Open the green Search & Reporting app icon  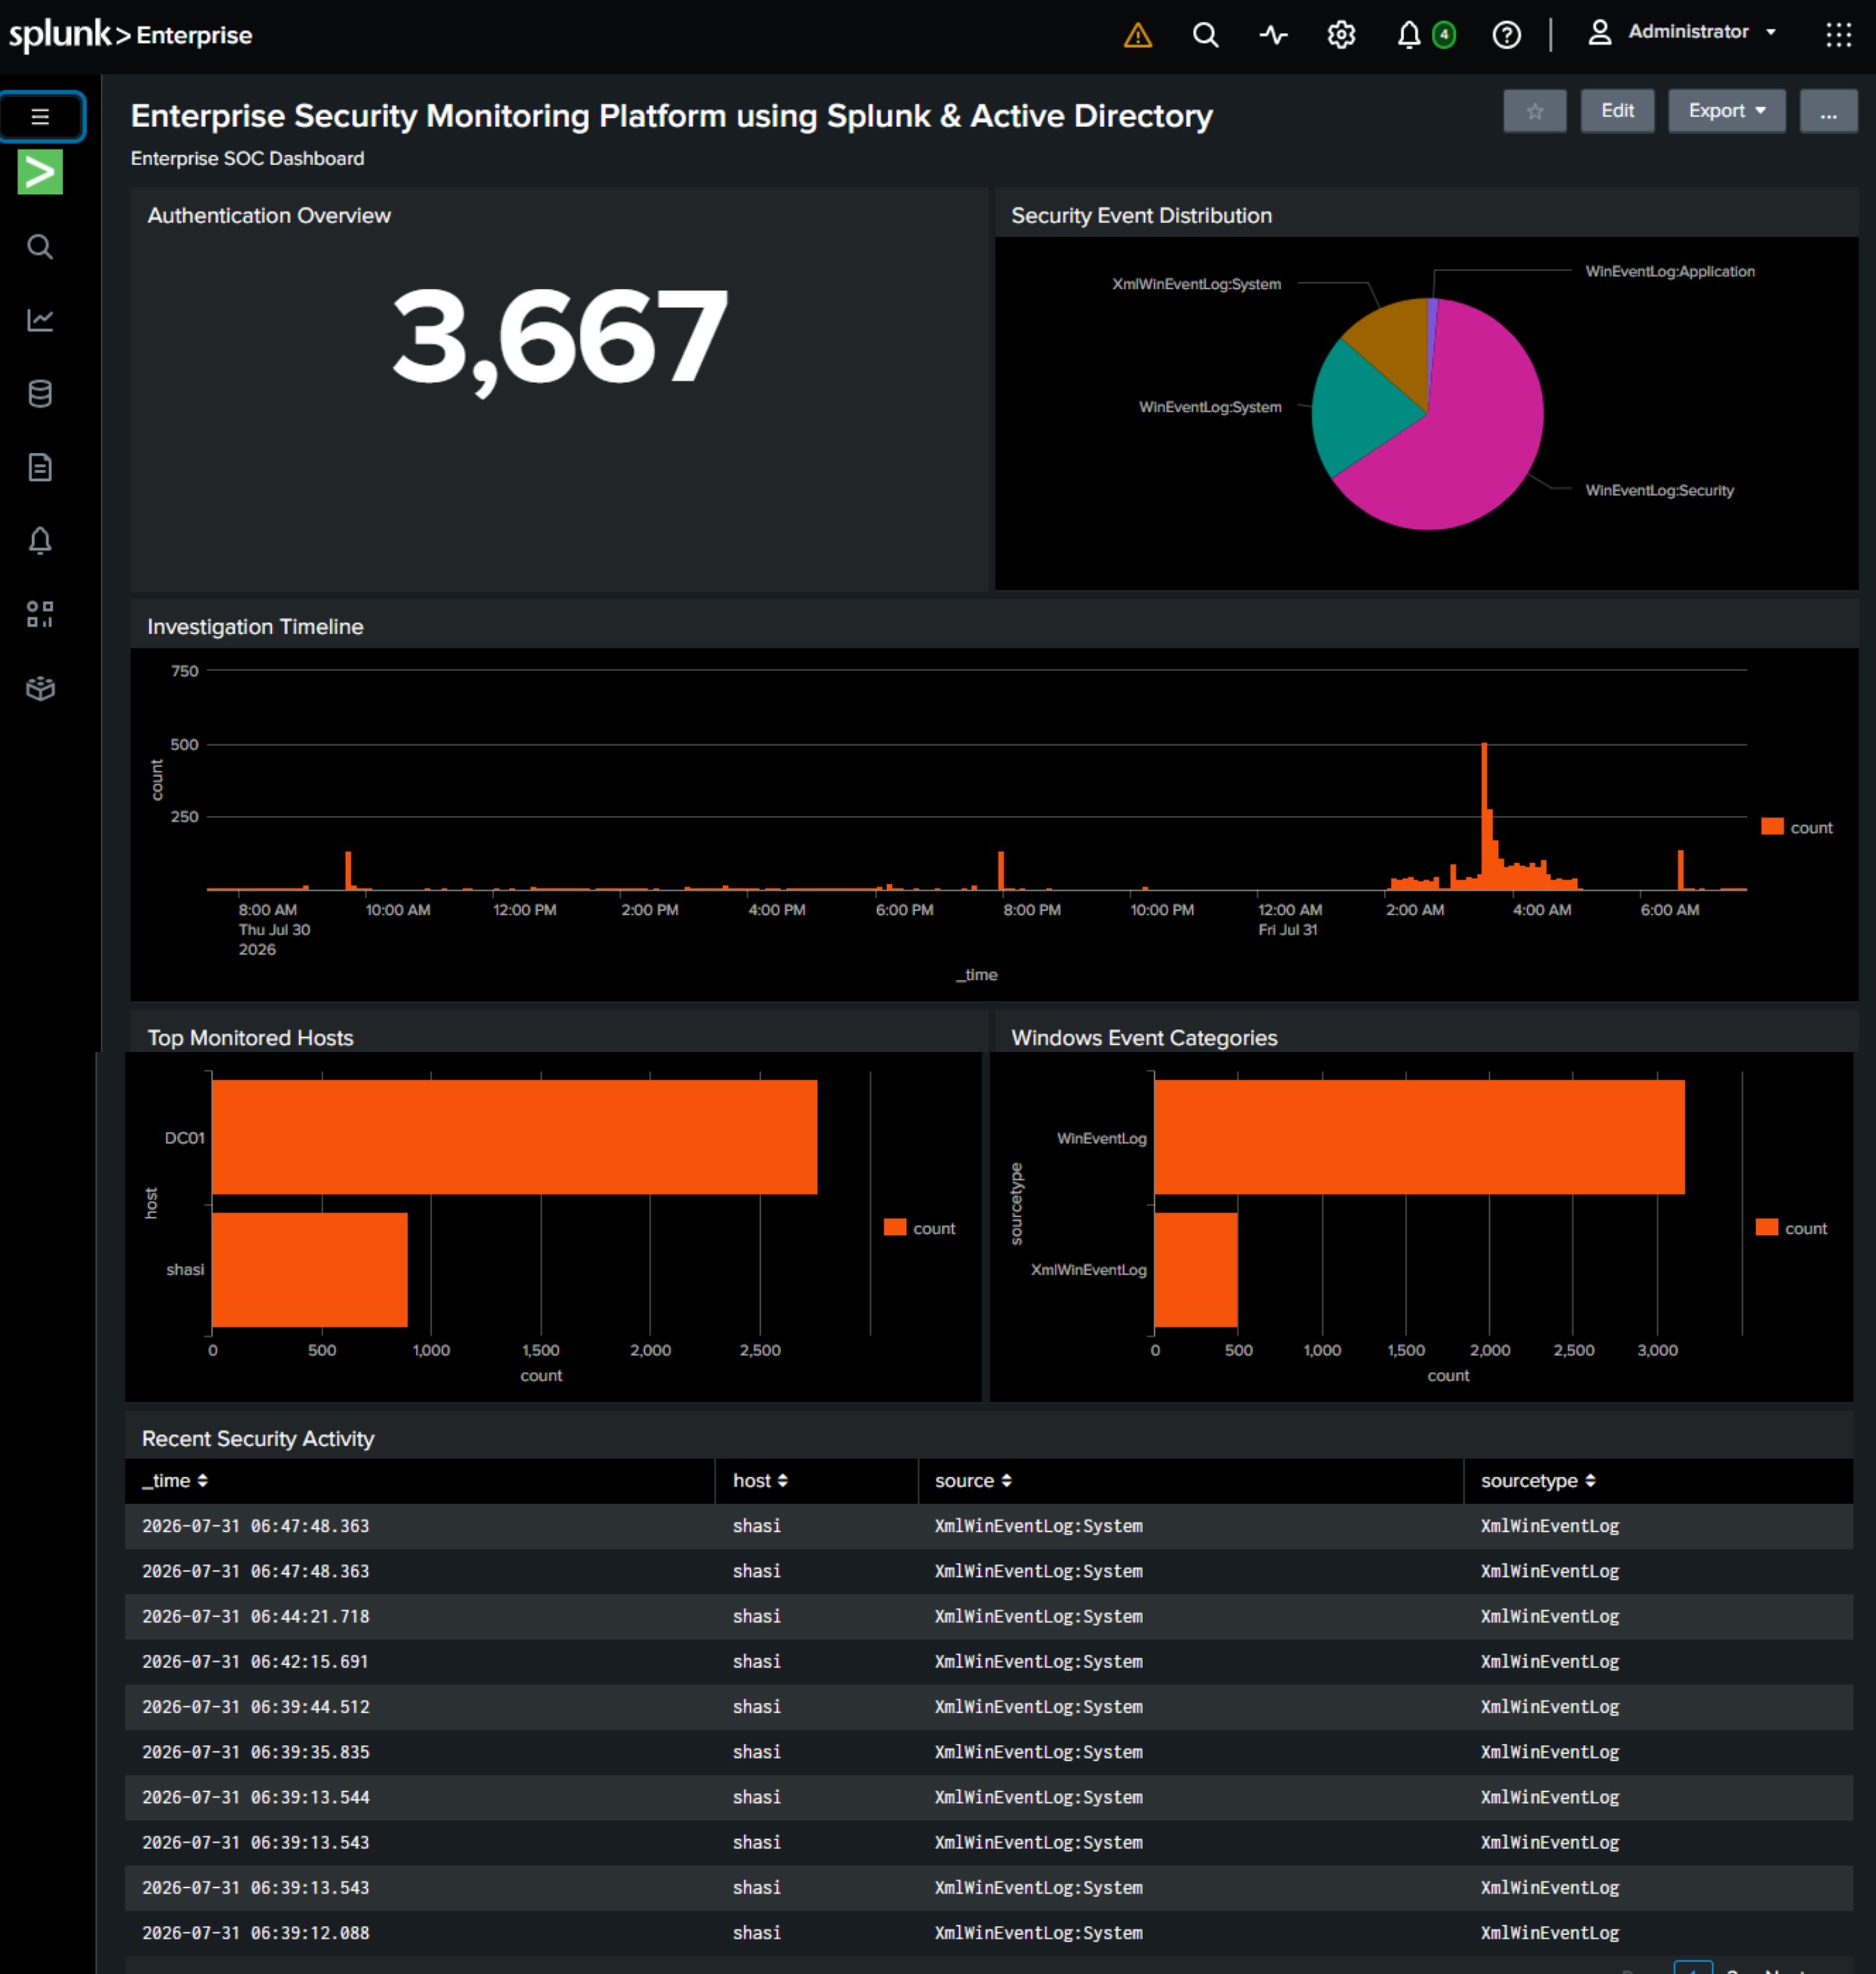click(40, 172)
